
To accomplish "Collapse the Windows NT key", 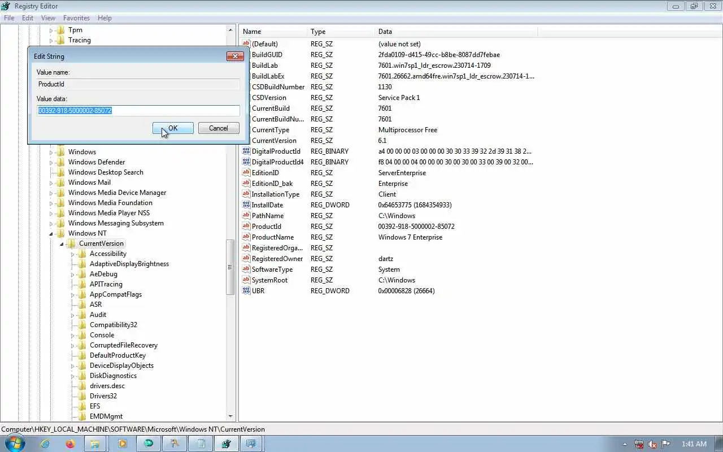I will click(x=51, y=233).
